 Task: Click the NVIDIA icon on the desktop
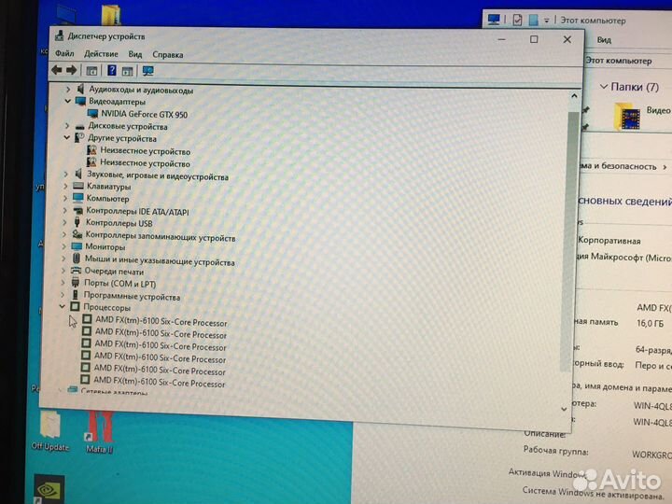coord(49,490)
